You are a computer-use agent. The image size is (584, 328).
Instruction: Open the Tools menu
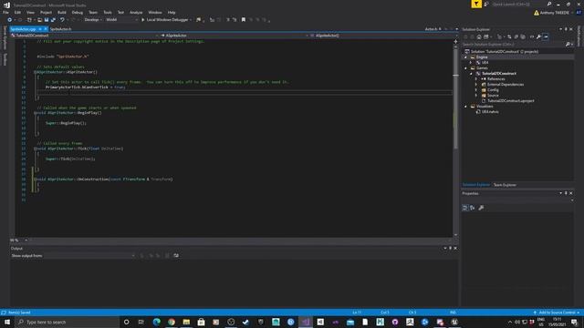[108, 12]
